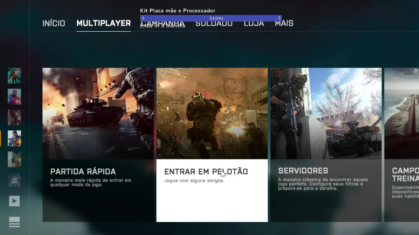This screenshot has height=235, width=419.
Task: Click the play triangle icon in sidebar
Action: [14, 201]
